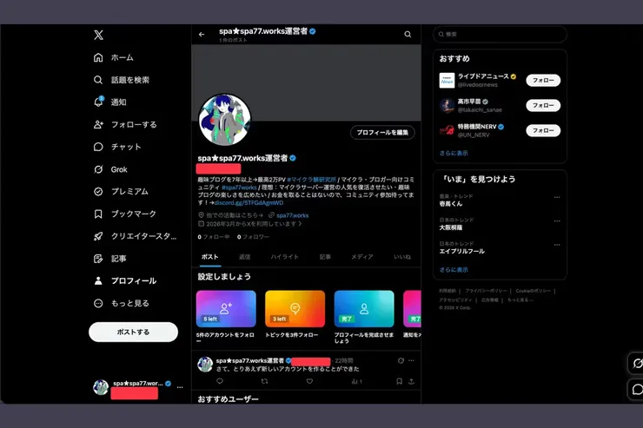View post analytics chart icon
Viewport: 643px width, 428px height.
[x=356, y=381]
